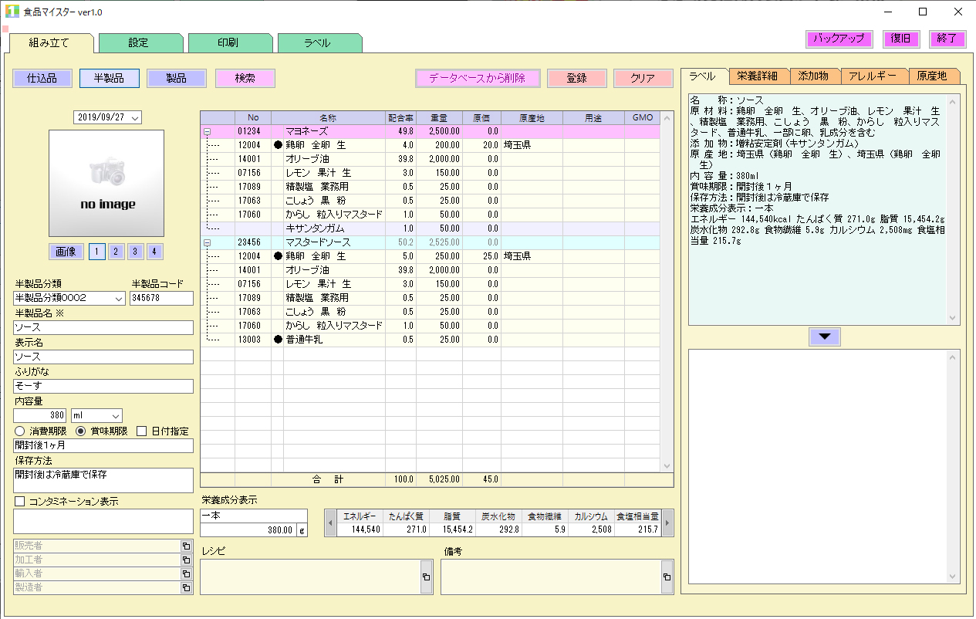
Task: Open the 備考 field expand icon
Action: click(667, 577)
